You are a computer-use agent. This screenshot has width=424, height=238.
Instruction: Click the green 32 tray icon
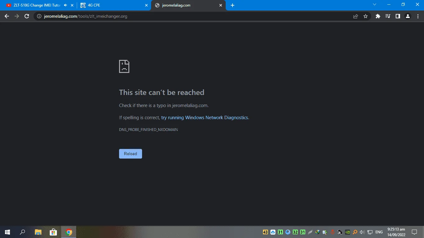[295, 232]
